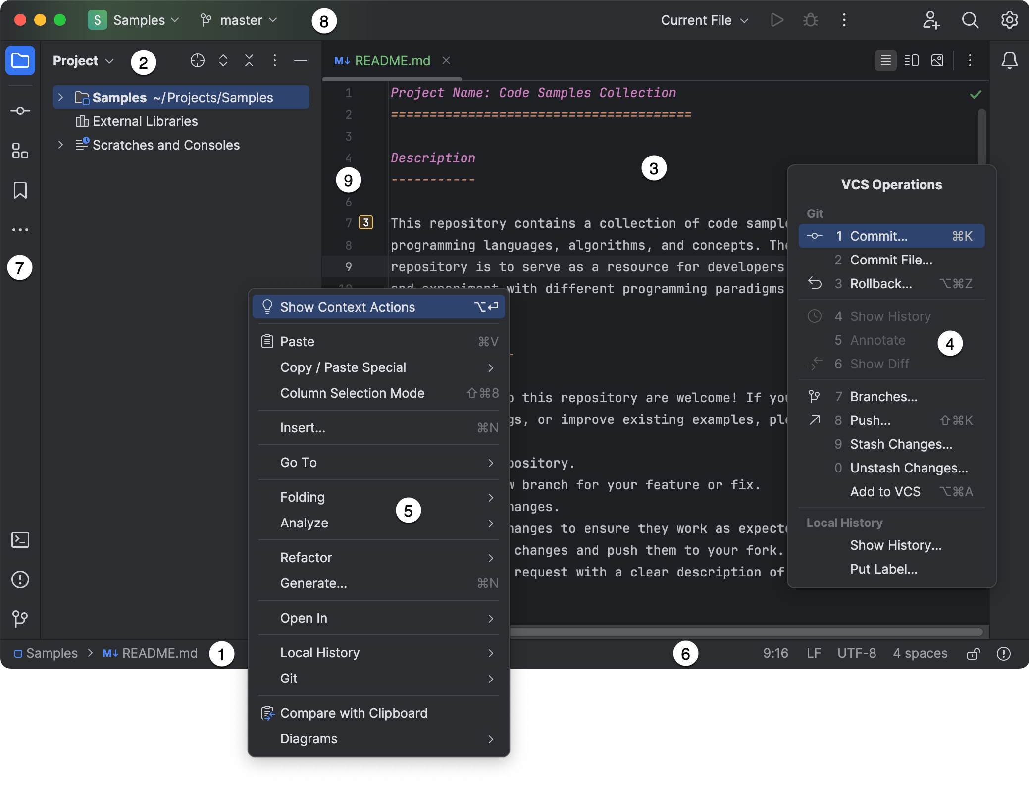Open the Bookmarks tool window icon
Screen dimensions: 1029x786
[20, 190]
